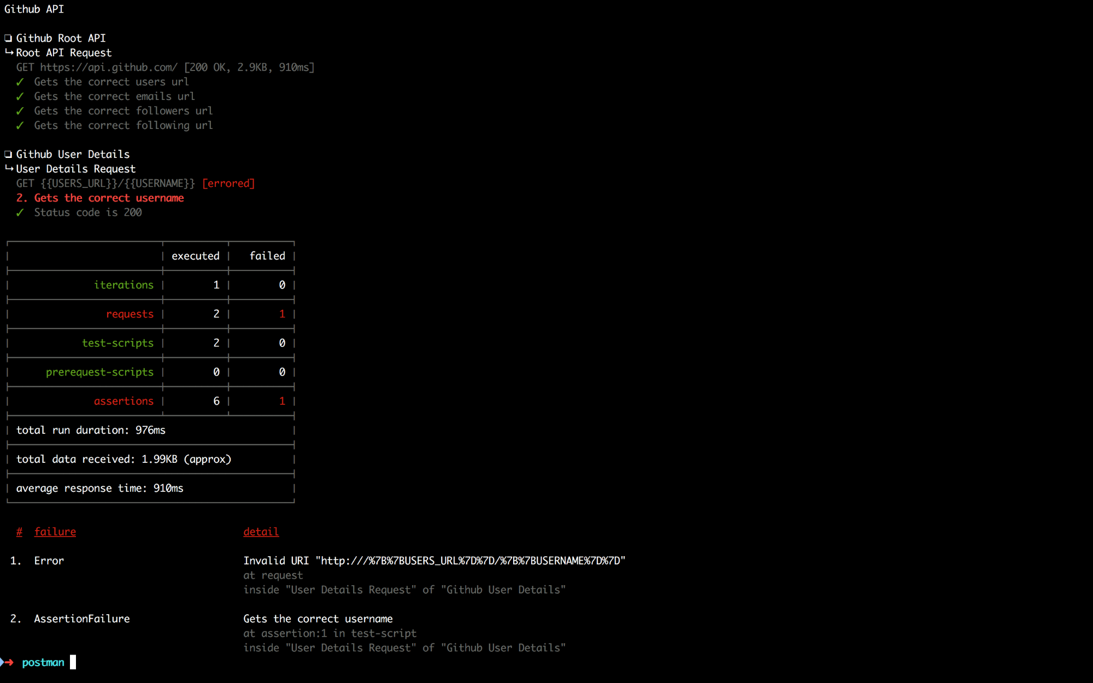The width and height of the screenshot is (1093, 683).
Task: Click the "prerequest-scripts" row label
Action: click(x=99, y=372)
